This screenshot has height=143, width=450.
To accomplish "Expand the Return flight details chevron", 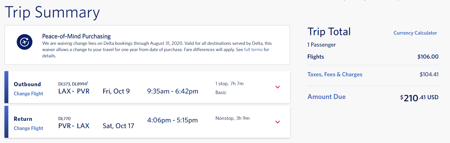I will pos(278,122).
